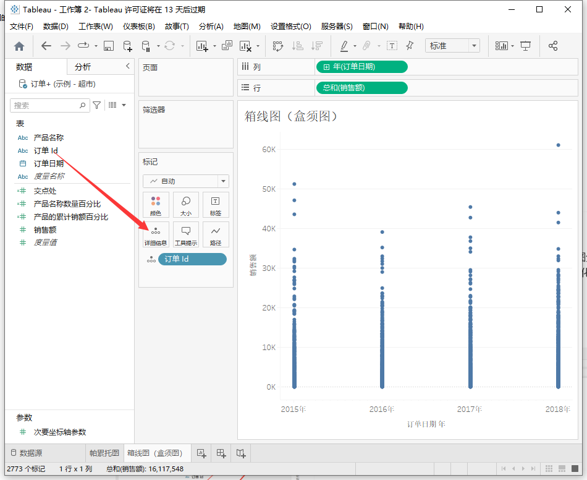Swap rows and columns icon
The width and height of the screenshot is (587, 480).
point(278,46)
